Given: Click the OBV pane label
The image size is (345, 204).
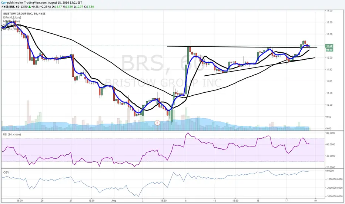Looking at the screenshot, I should click(6, 172).
